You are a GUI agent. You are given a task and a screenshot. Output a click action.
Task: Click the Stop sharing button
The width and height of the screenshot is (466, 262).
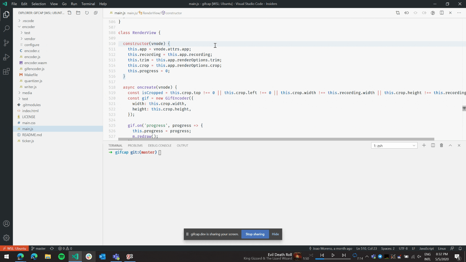point(255,234)
